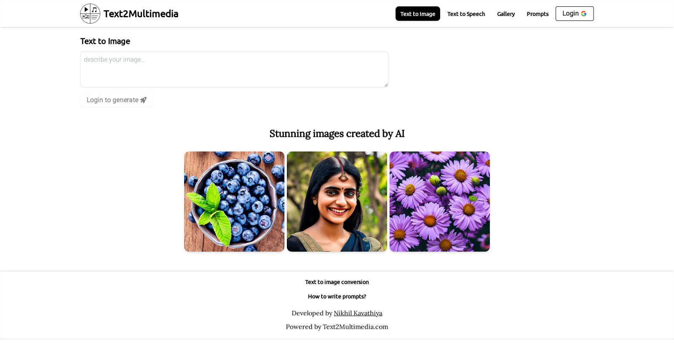
Task: Open the blueberries bowl image
Action: (234, 202)
